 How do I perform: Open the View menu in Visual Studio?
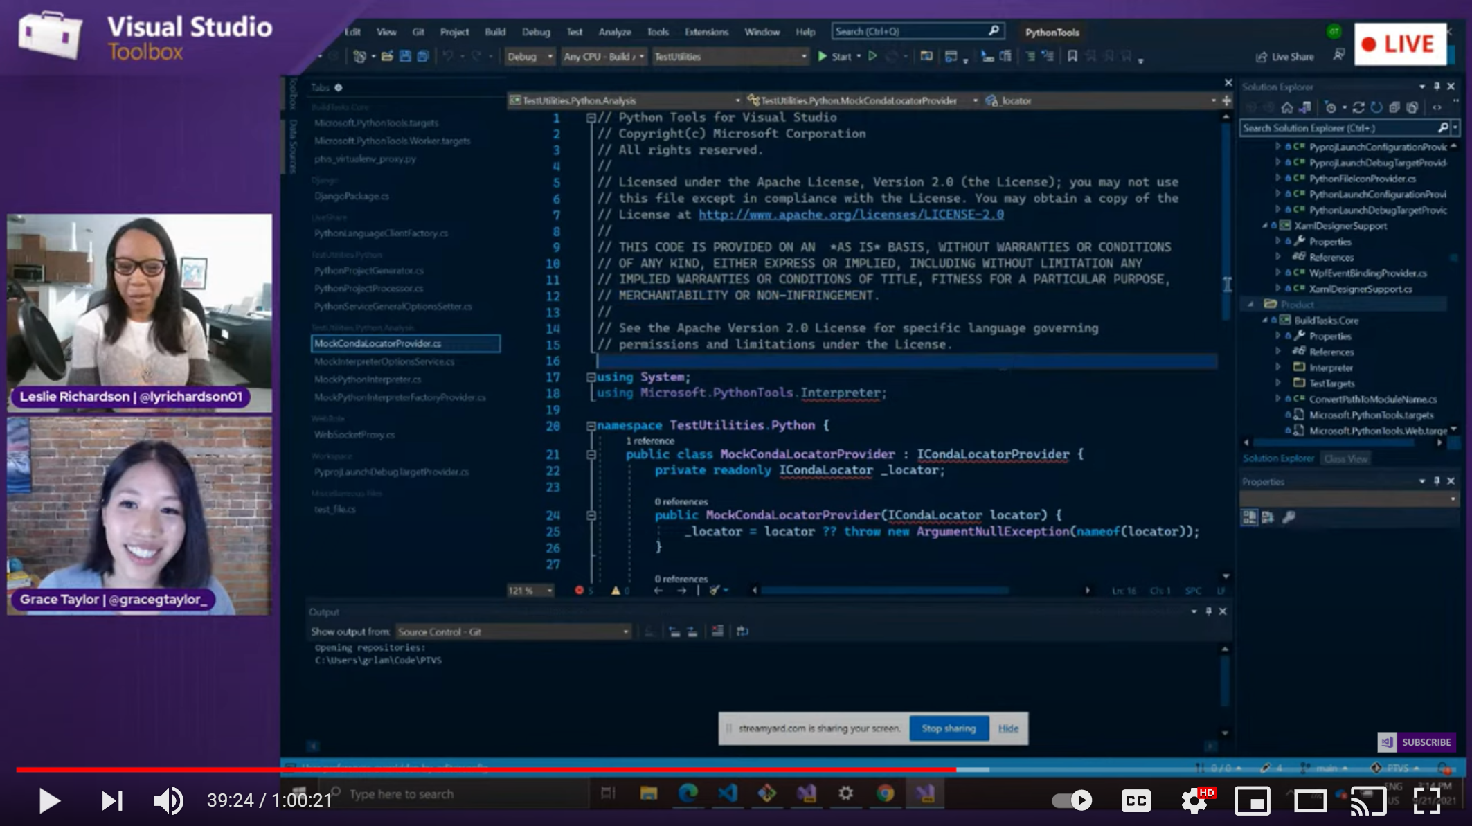[x=386, y=32]
